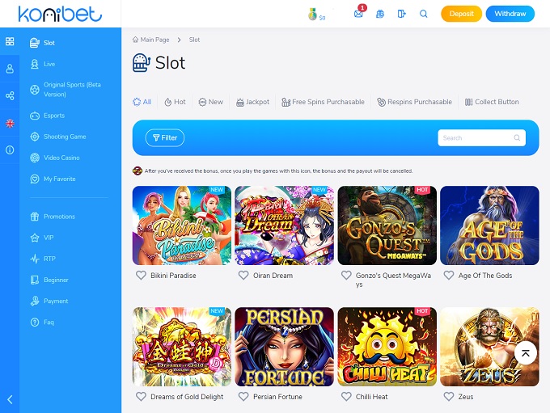This screenshot has height=413, width=550.
Task: Switch to the Hot games tab
Action: [175, 102]
